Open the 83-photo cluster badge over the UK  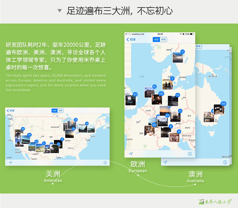coord(135,94)
